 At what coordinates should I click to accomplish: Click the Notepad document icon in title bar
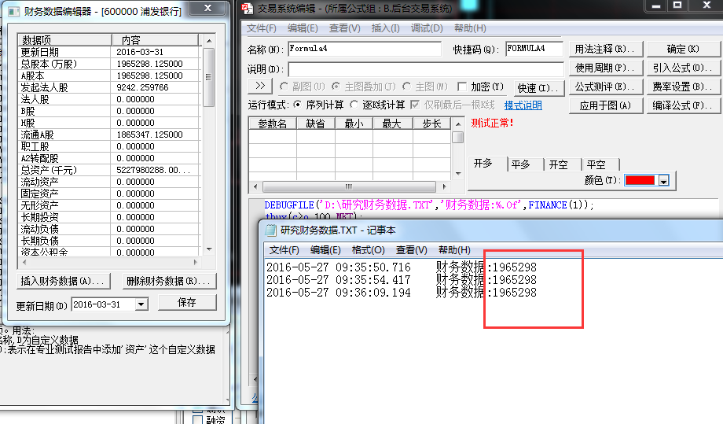tap(270, 230)
